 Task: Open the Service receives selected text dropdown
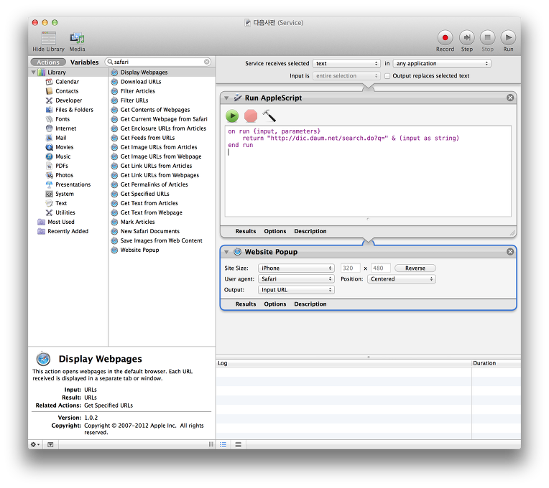pyautogui.click(x=346, y=64)
